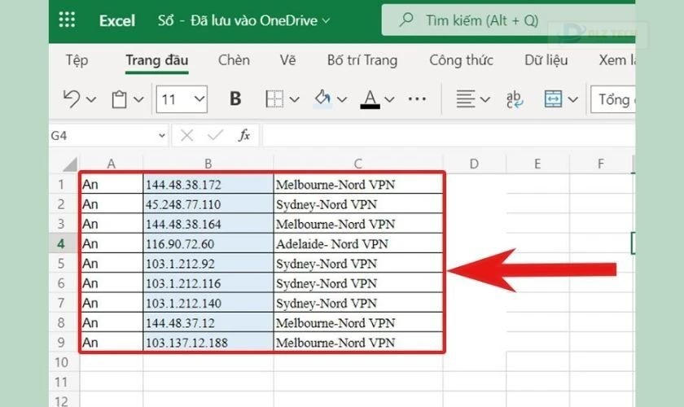The height and width of the screenshot is (407, 684).
Task: Click cell A1 containing An
Action: click(112, 184)
